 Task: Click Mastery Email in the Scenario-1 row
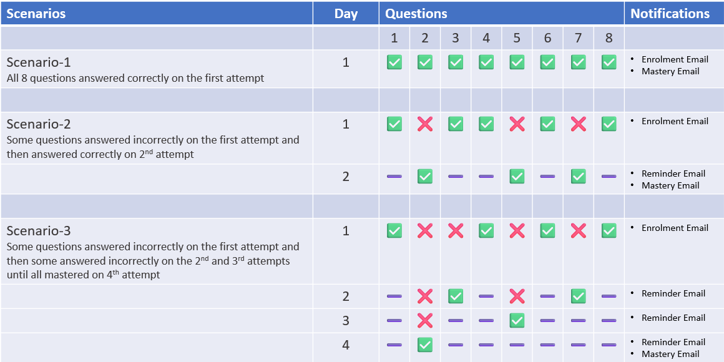(670, 71)
